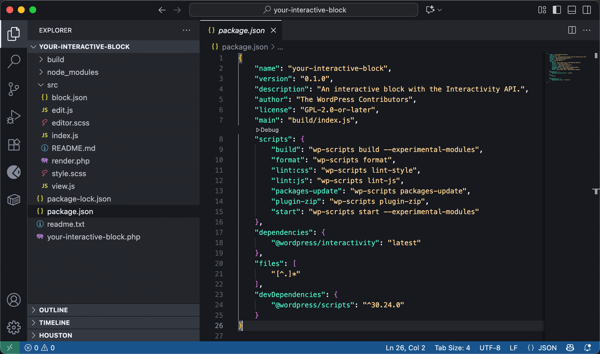Open the Manage settings gear
The height and width of the screenshot is (354, 600).
tap(14, 327)
